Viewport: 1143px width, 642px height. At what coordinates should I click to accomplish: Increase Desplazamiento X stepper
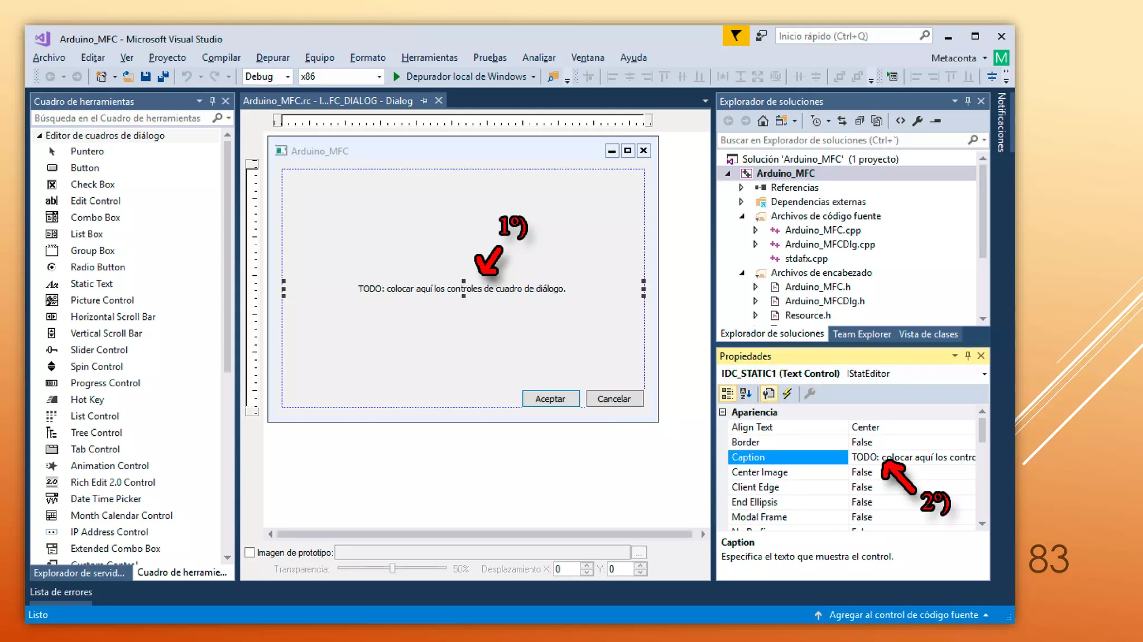coord(587,565)
